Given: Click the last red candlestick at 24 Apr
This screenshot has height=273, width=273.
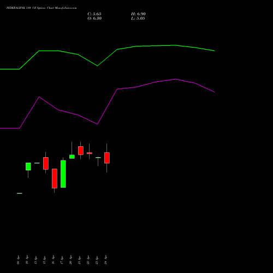Looking at the screenshot, I should [x=107, y=158].
